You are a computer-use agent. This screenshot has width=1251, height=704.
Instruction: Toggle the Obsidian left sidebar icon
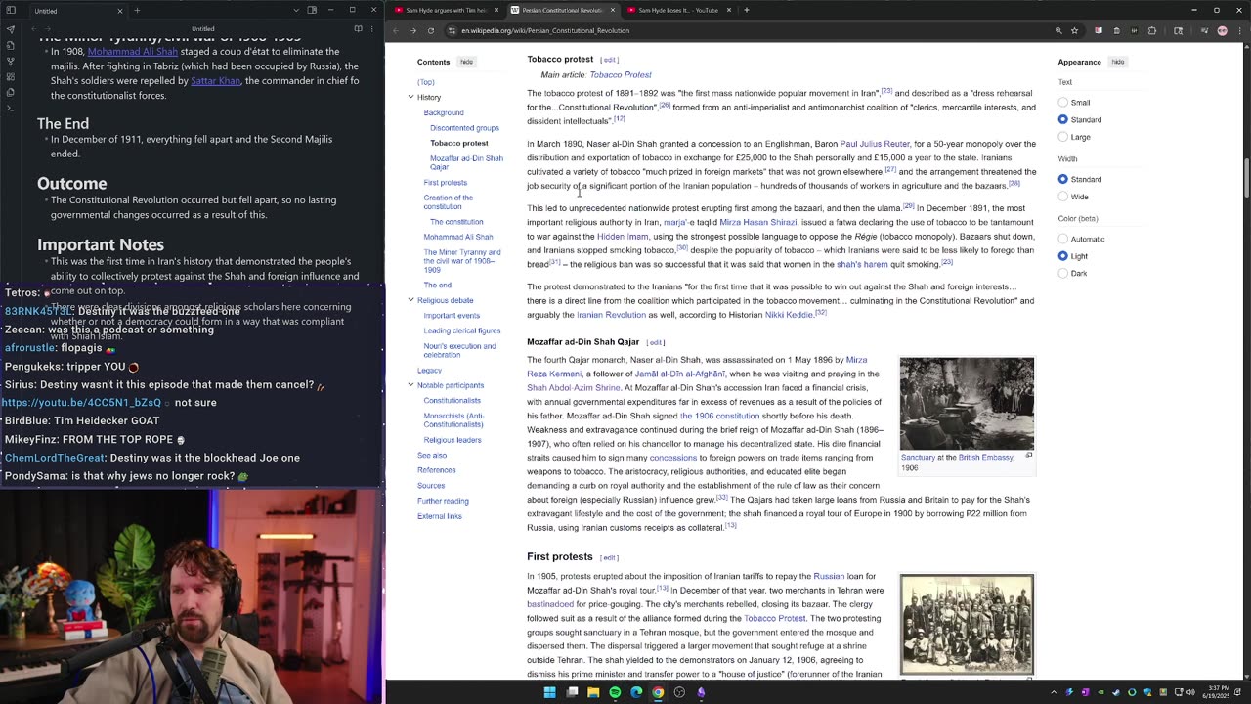(11, 11)
